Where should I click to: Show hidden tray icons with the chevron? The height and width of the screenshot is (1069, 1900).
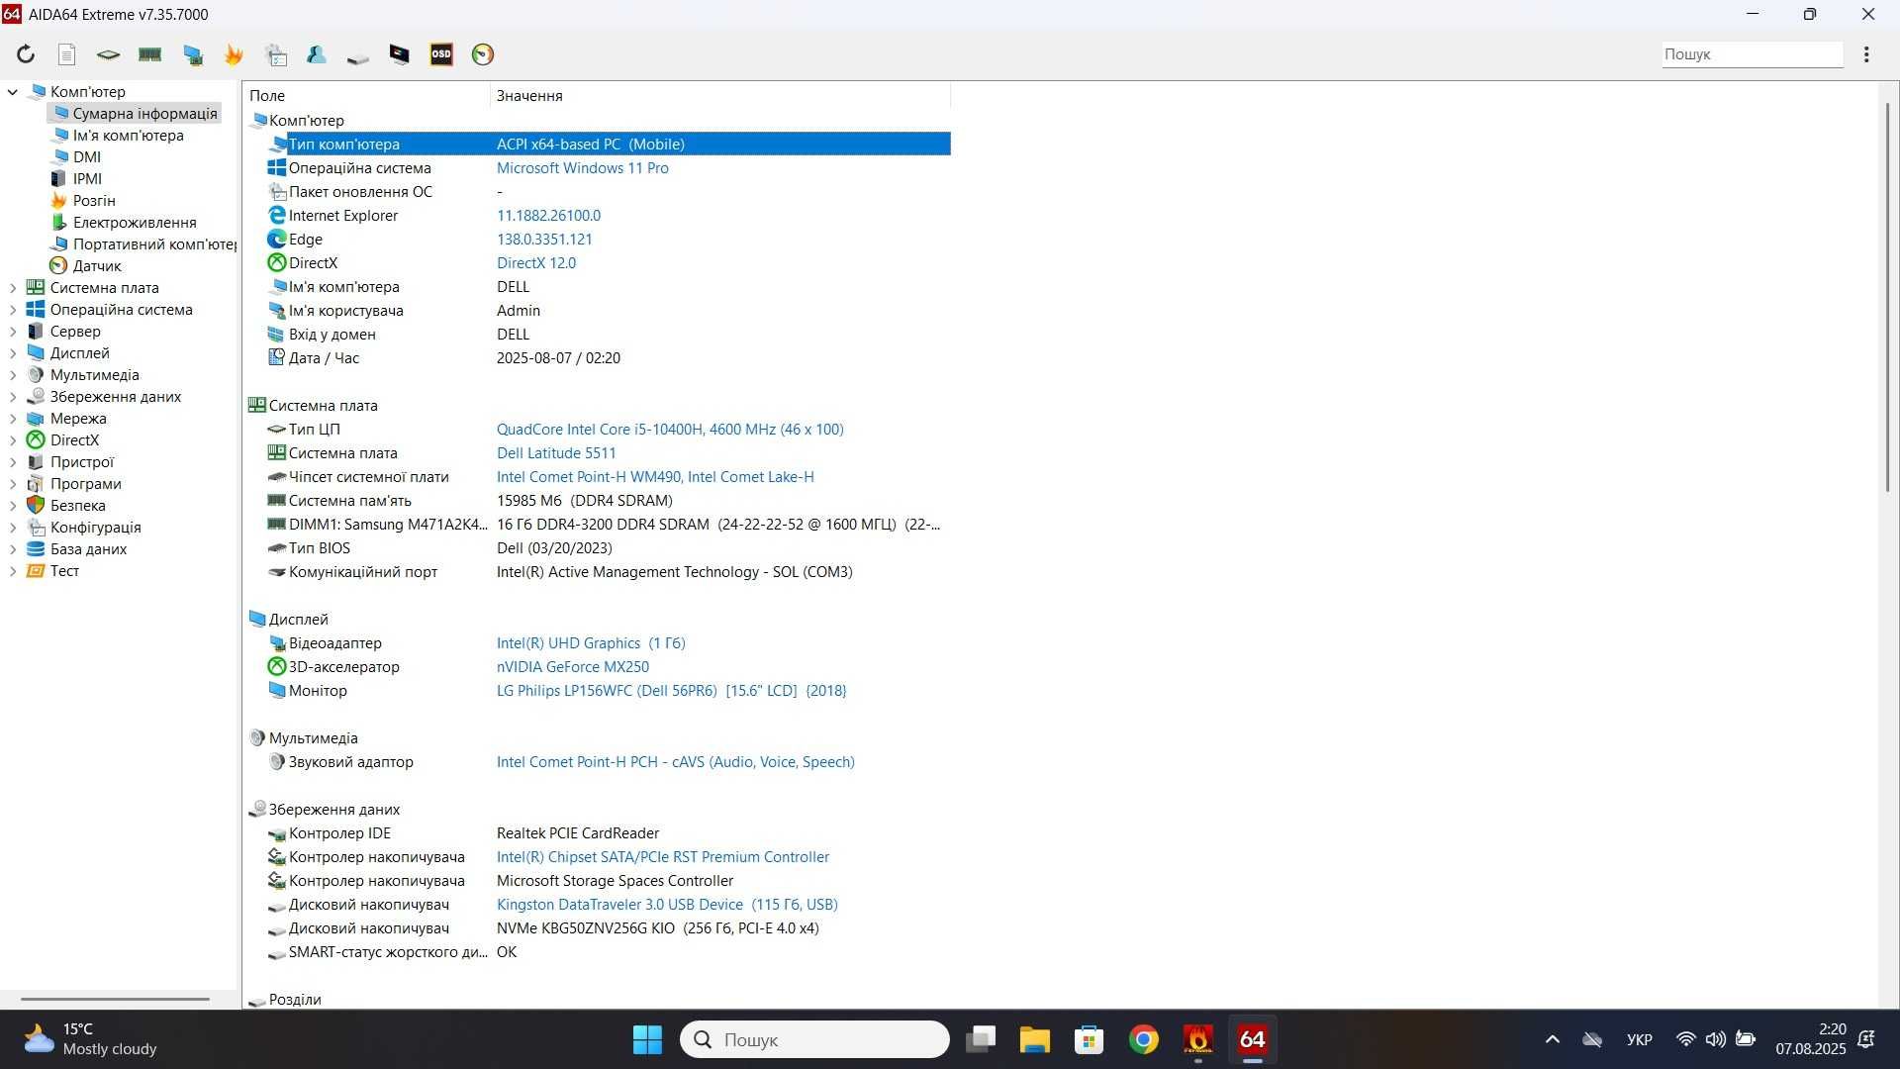point(1552,1039)
